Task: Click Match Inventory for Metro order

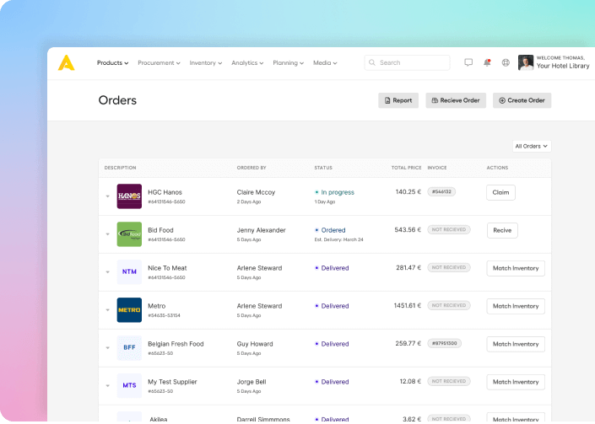Action: tap(516, 306)
